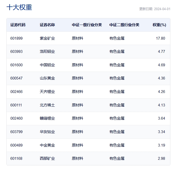
Task: Click 有色金属 in the 中金黄金 row
Action: click(x=117, y=145)
